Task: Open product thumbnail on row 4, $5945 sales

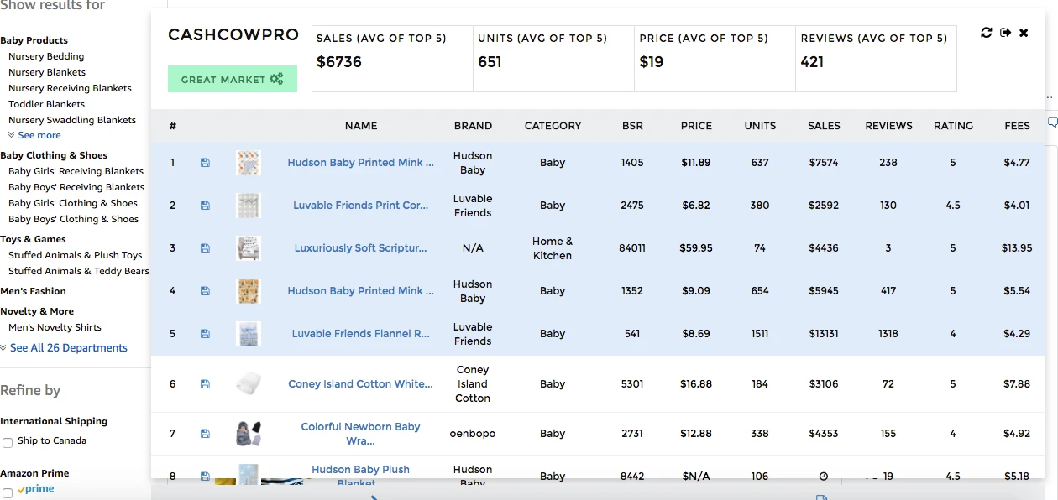Action: click(249, 291)
